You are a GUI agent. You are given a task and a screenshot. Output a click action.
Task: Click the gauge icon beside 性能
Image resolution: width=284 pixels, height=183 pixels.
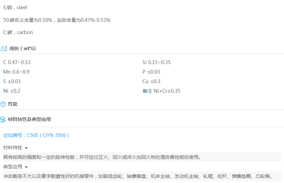pyautogui.click(x=3, y=104)
